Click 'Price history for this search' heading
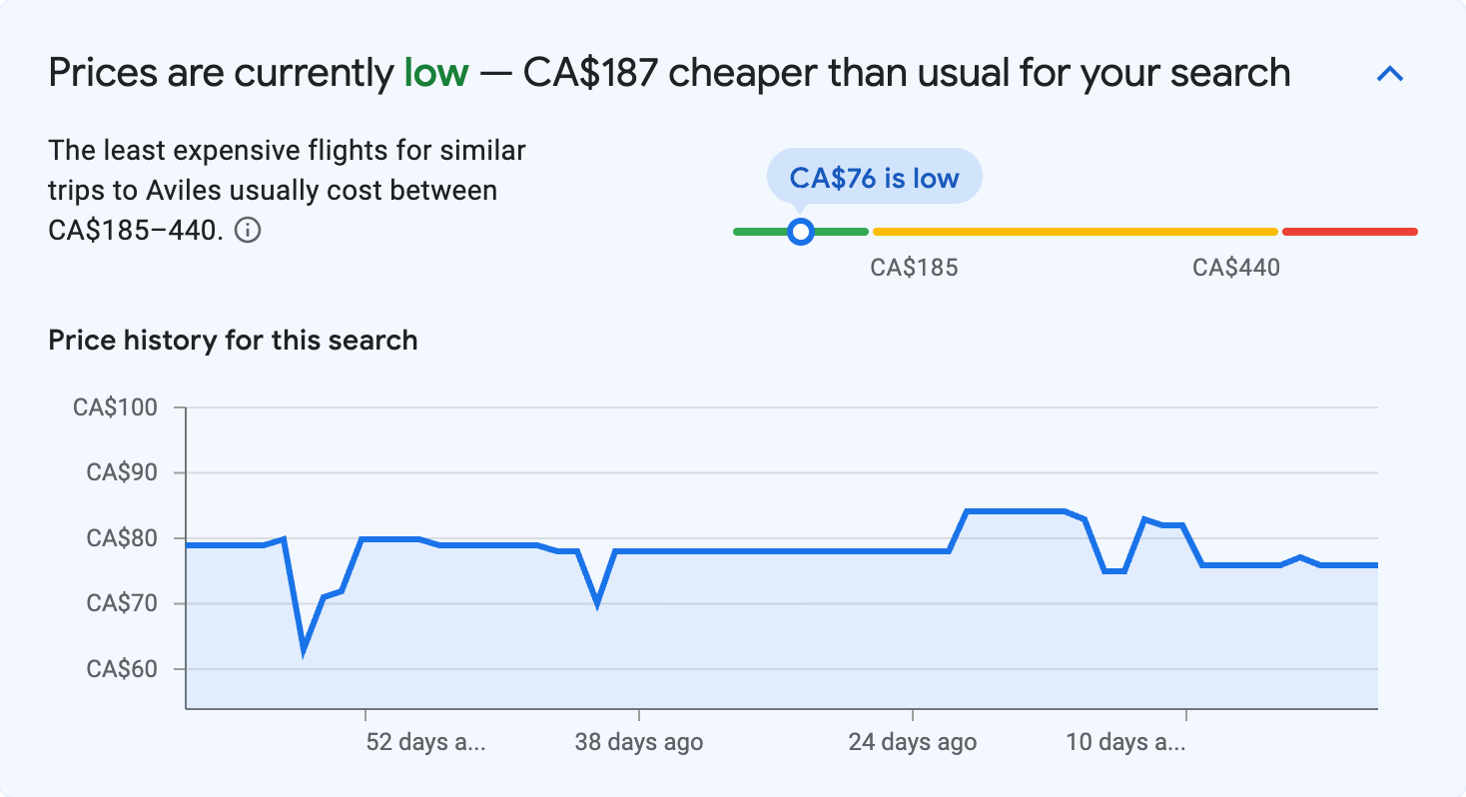 [233, 341]
